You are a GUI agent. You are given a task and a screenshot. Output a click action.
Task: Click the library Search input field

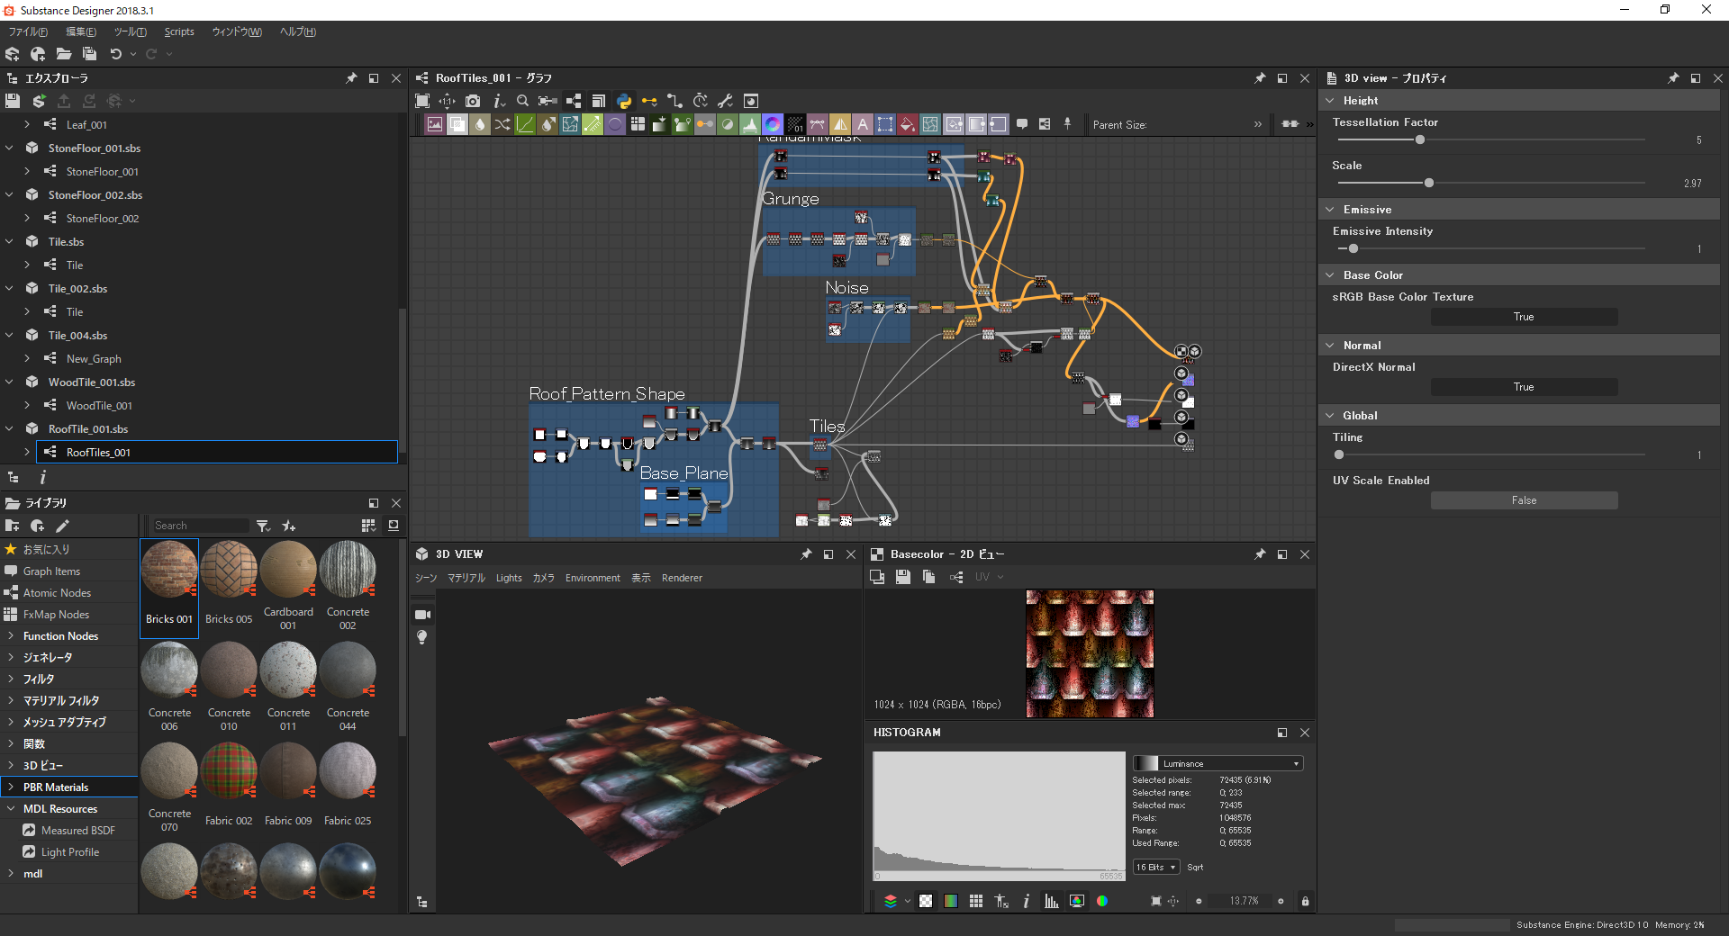point(200,526)
